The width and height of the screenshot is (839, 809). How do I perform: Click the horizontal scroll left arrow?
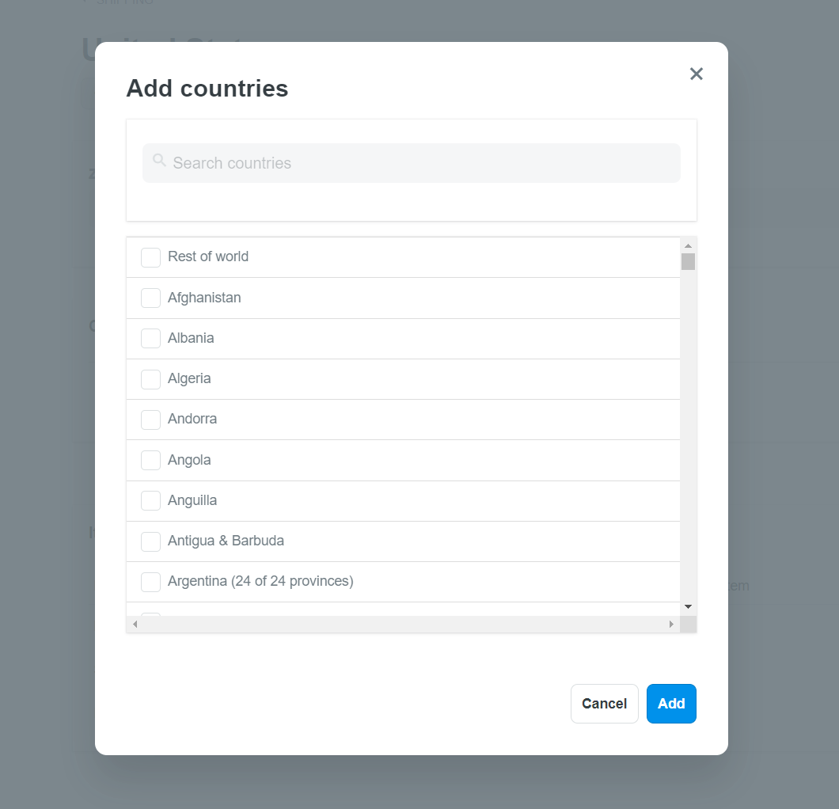click(x=135, y=625)
